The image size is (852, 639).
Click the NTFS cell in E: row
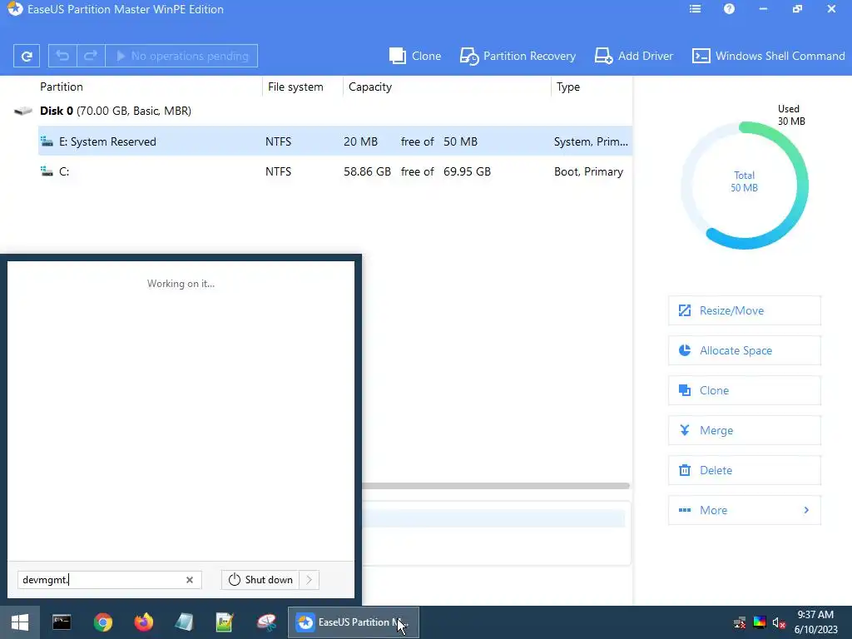[x=278, y=141]
